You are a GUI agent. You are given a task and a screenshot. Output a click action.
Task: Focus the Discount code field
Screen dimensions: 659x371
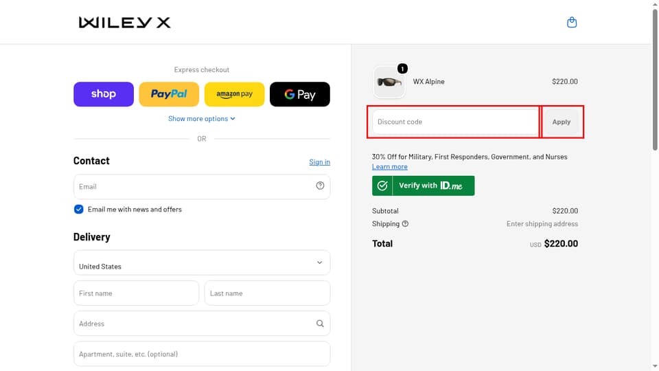455,122
